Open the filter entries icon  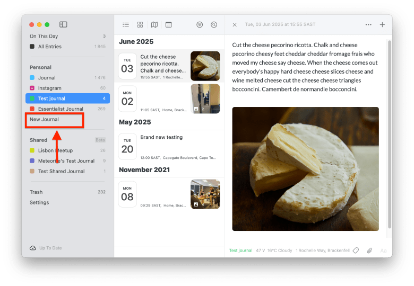200,25
